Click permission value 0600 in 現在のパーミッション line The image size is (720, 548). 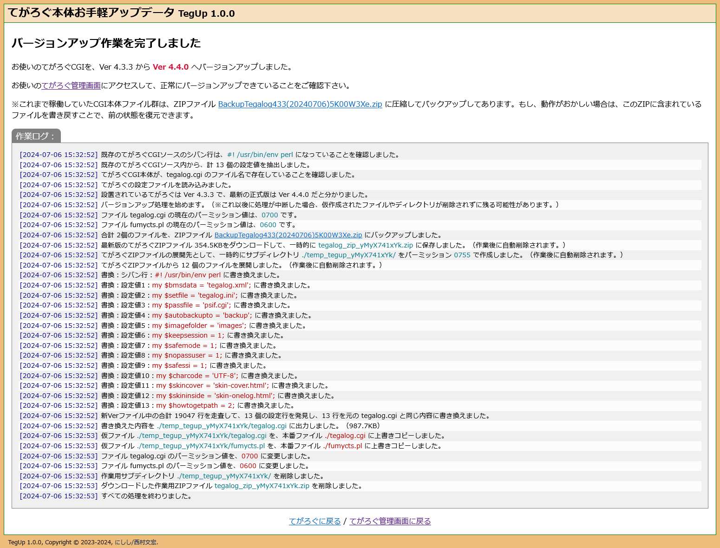268,225
